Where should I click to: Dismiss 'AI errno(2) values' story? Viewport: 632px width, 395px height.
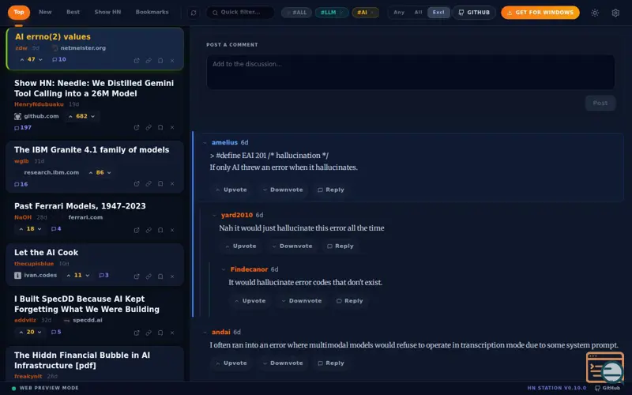[x=172, y=61]
